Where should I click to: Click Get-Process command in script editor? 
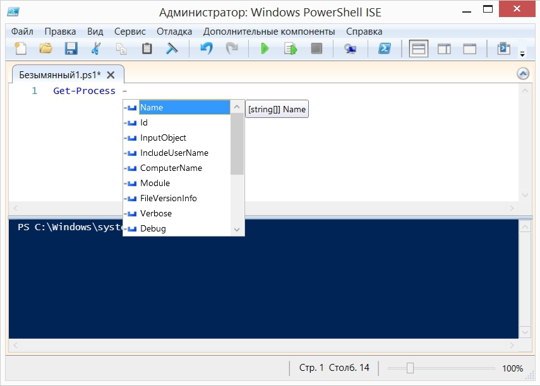pos(85,91)
